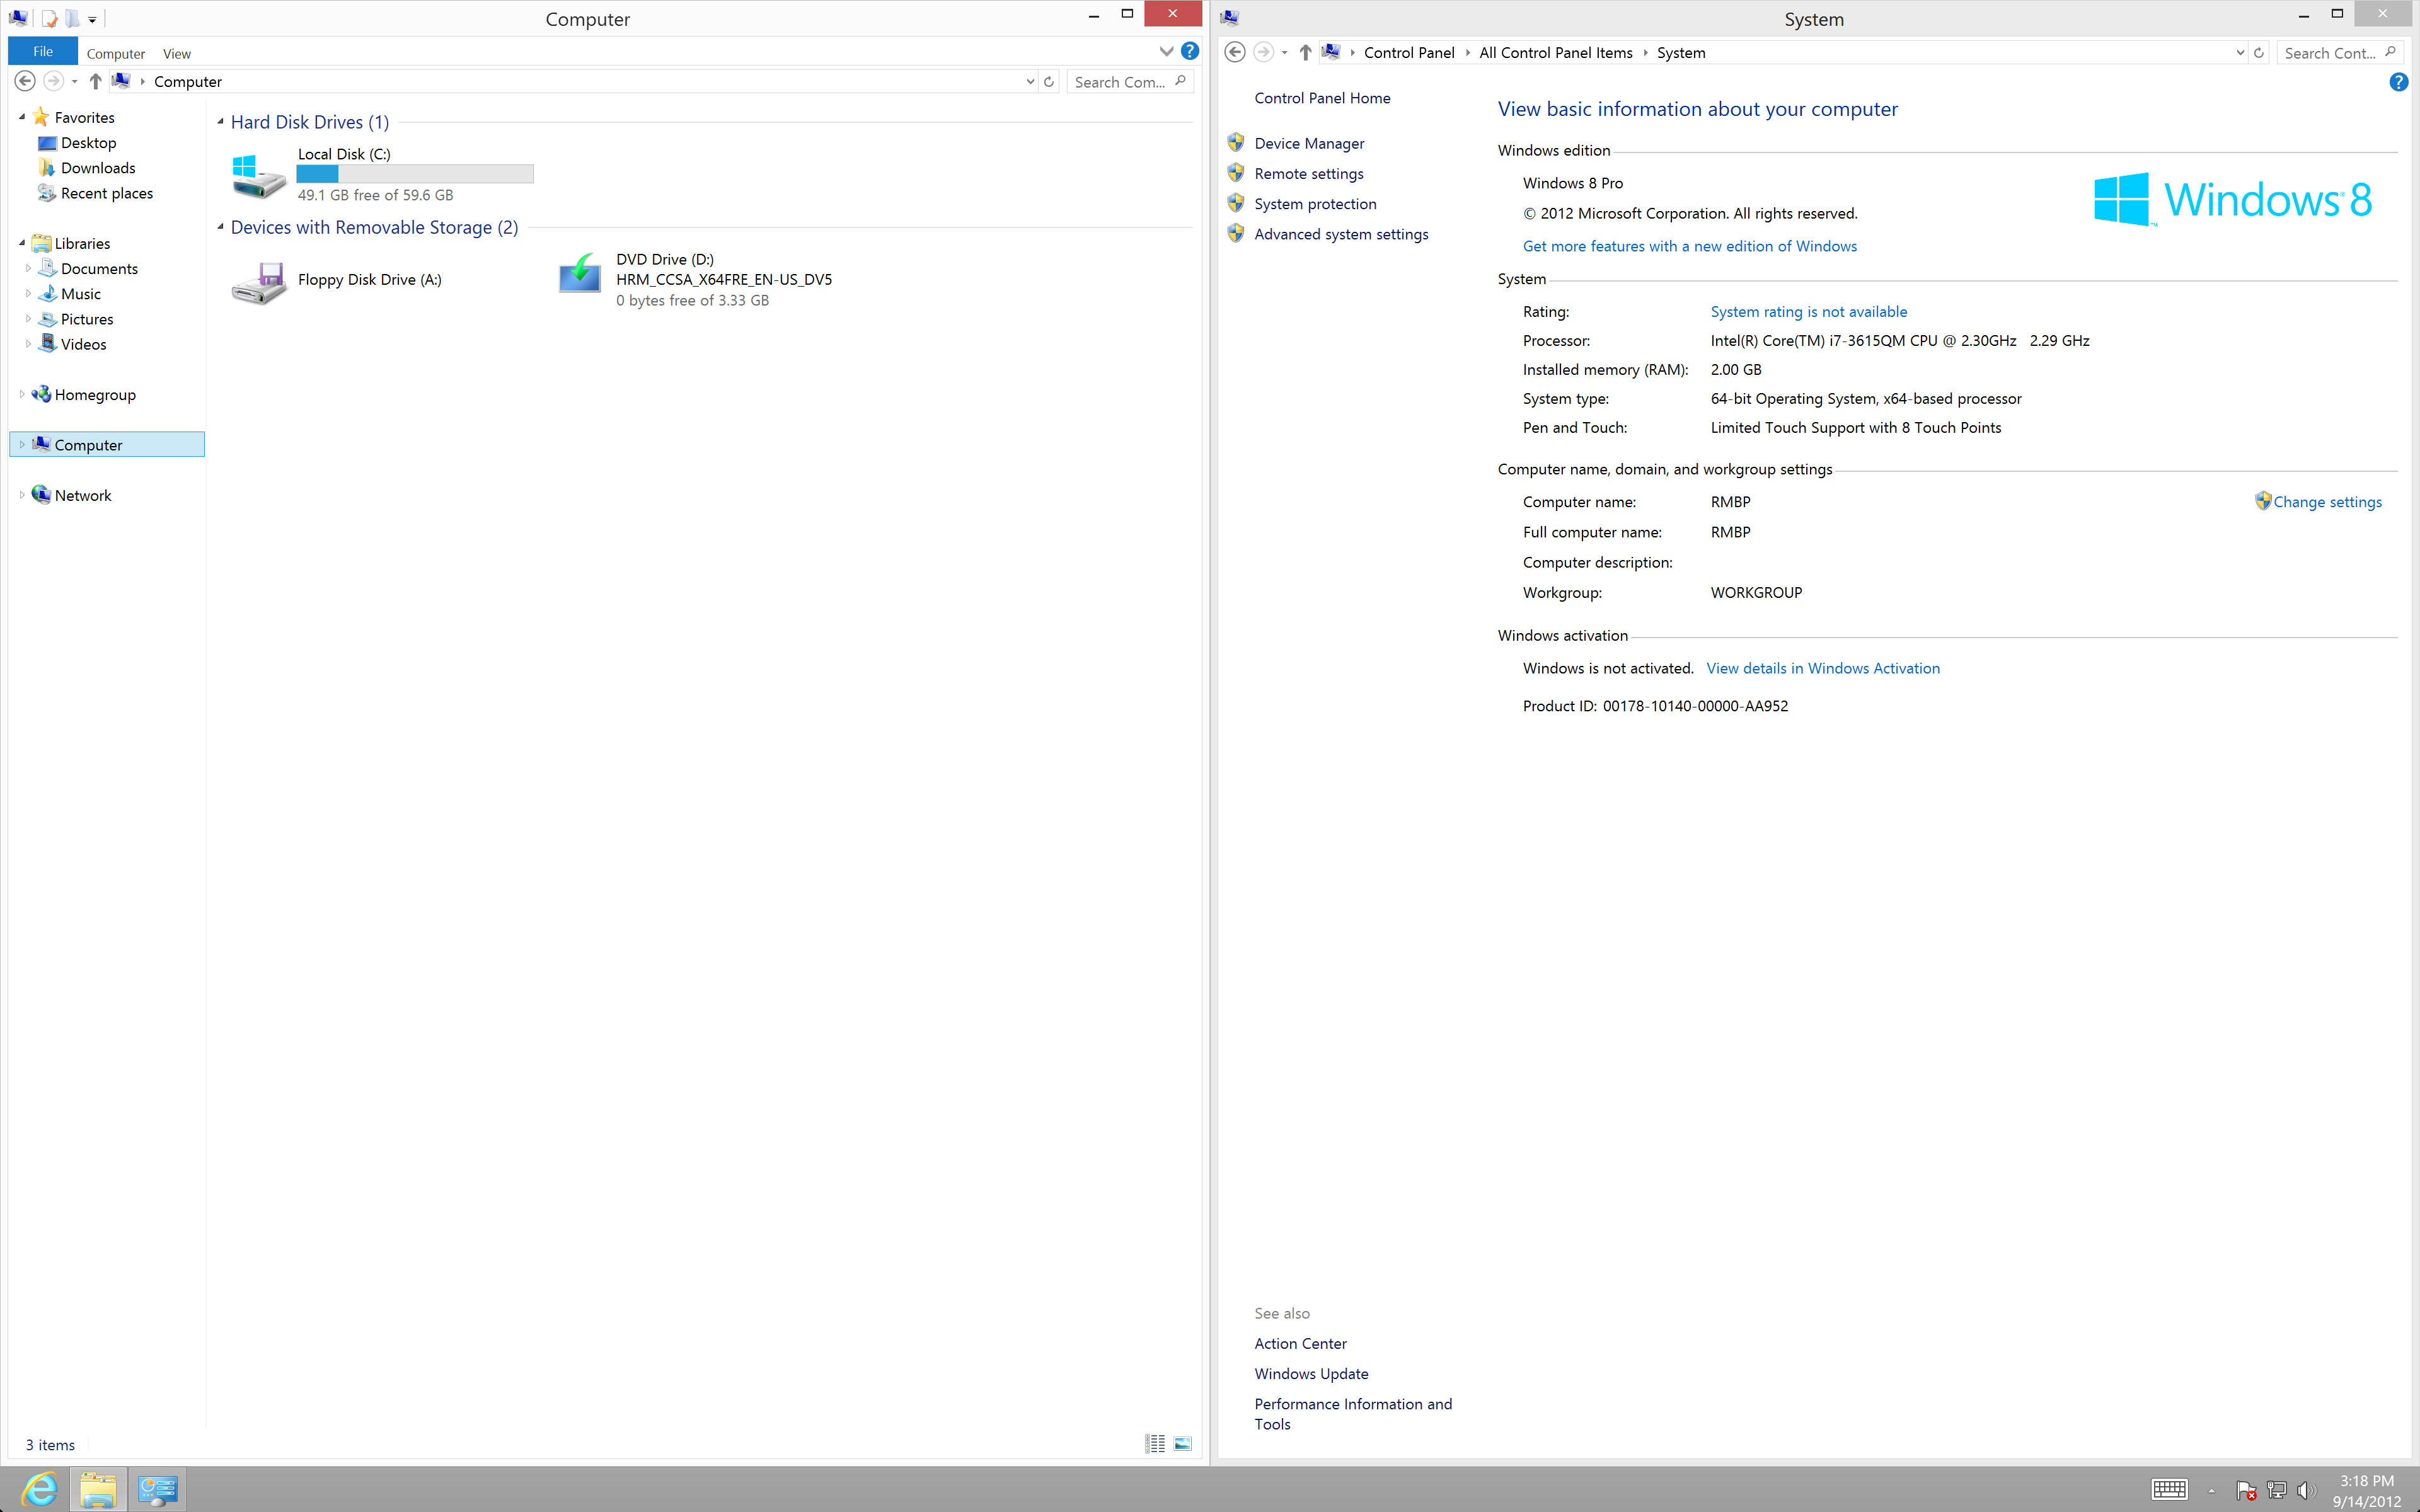Open the touch keyboard taskbar icon
The image size is (2420, 1512).
pyautogui.click(x=2169, y=1489)
